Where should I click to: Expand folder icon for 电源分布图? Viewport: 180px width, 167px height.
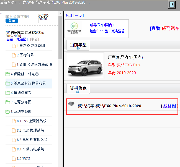(x=8, y=102)
